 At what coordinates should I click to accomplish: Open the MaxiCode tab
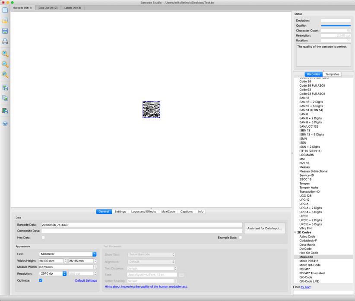(168, 212)
